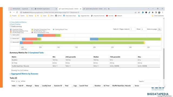Open the Suggested Sites bookmark
The height and width of the screenshot is (97, 173).
(84, 16)
